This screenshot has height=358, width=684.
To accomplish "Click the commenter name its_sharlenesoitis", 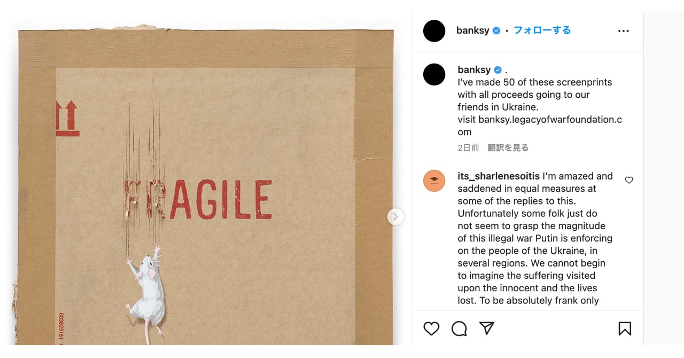I will (498, 176).
